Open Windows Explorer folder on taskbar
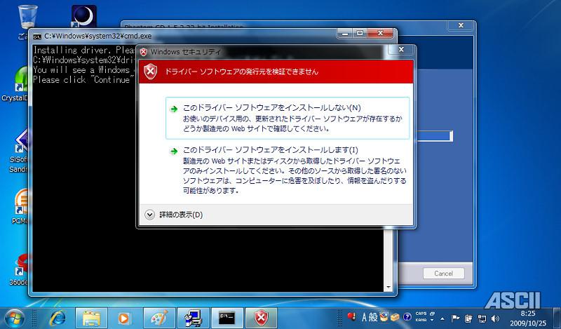561x329 pixels. pos(91,318)
